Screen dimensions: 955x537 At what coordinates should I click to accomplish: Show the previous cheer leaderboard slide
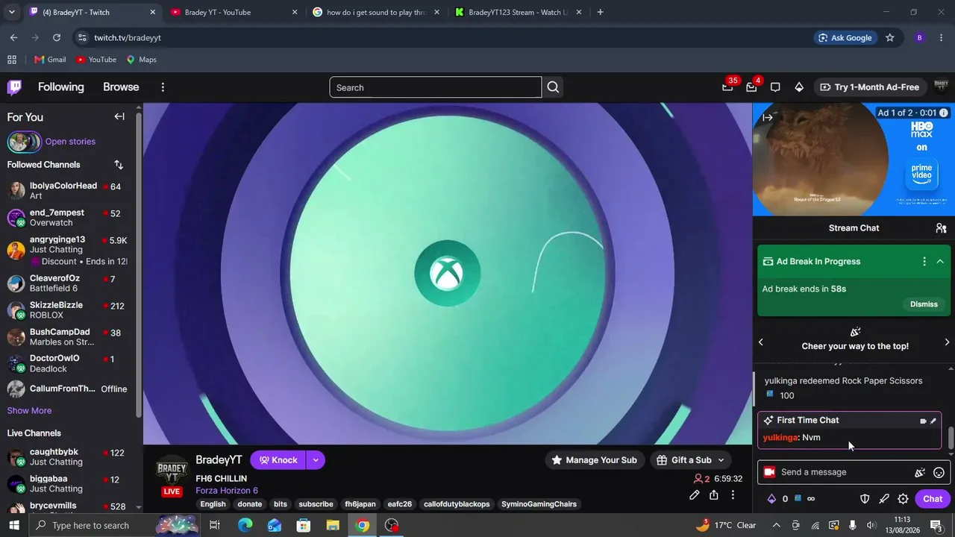click(x=761, y=342)
